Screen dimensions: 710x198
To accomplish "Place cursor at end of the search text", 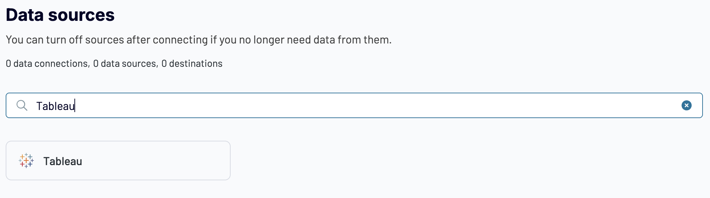I will coord(75,106).
